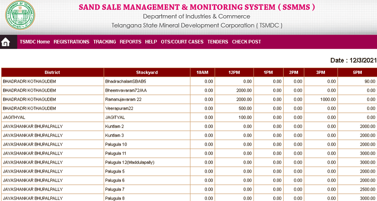This screenshot has height=201, width=377.
Task: Click the 12PM column header
Action: (x=234, y=72)
